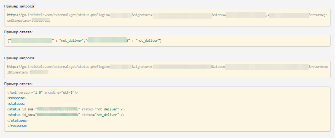Viewport: 335px width, 138px height.
Task: Click the second "not_deliver" value in JSON response
Action: (x=148, y=41)
